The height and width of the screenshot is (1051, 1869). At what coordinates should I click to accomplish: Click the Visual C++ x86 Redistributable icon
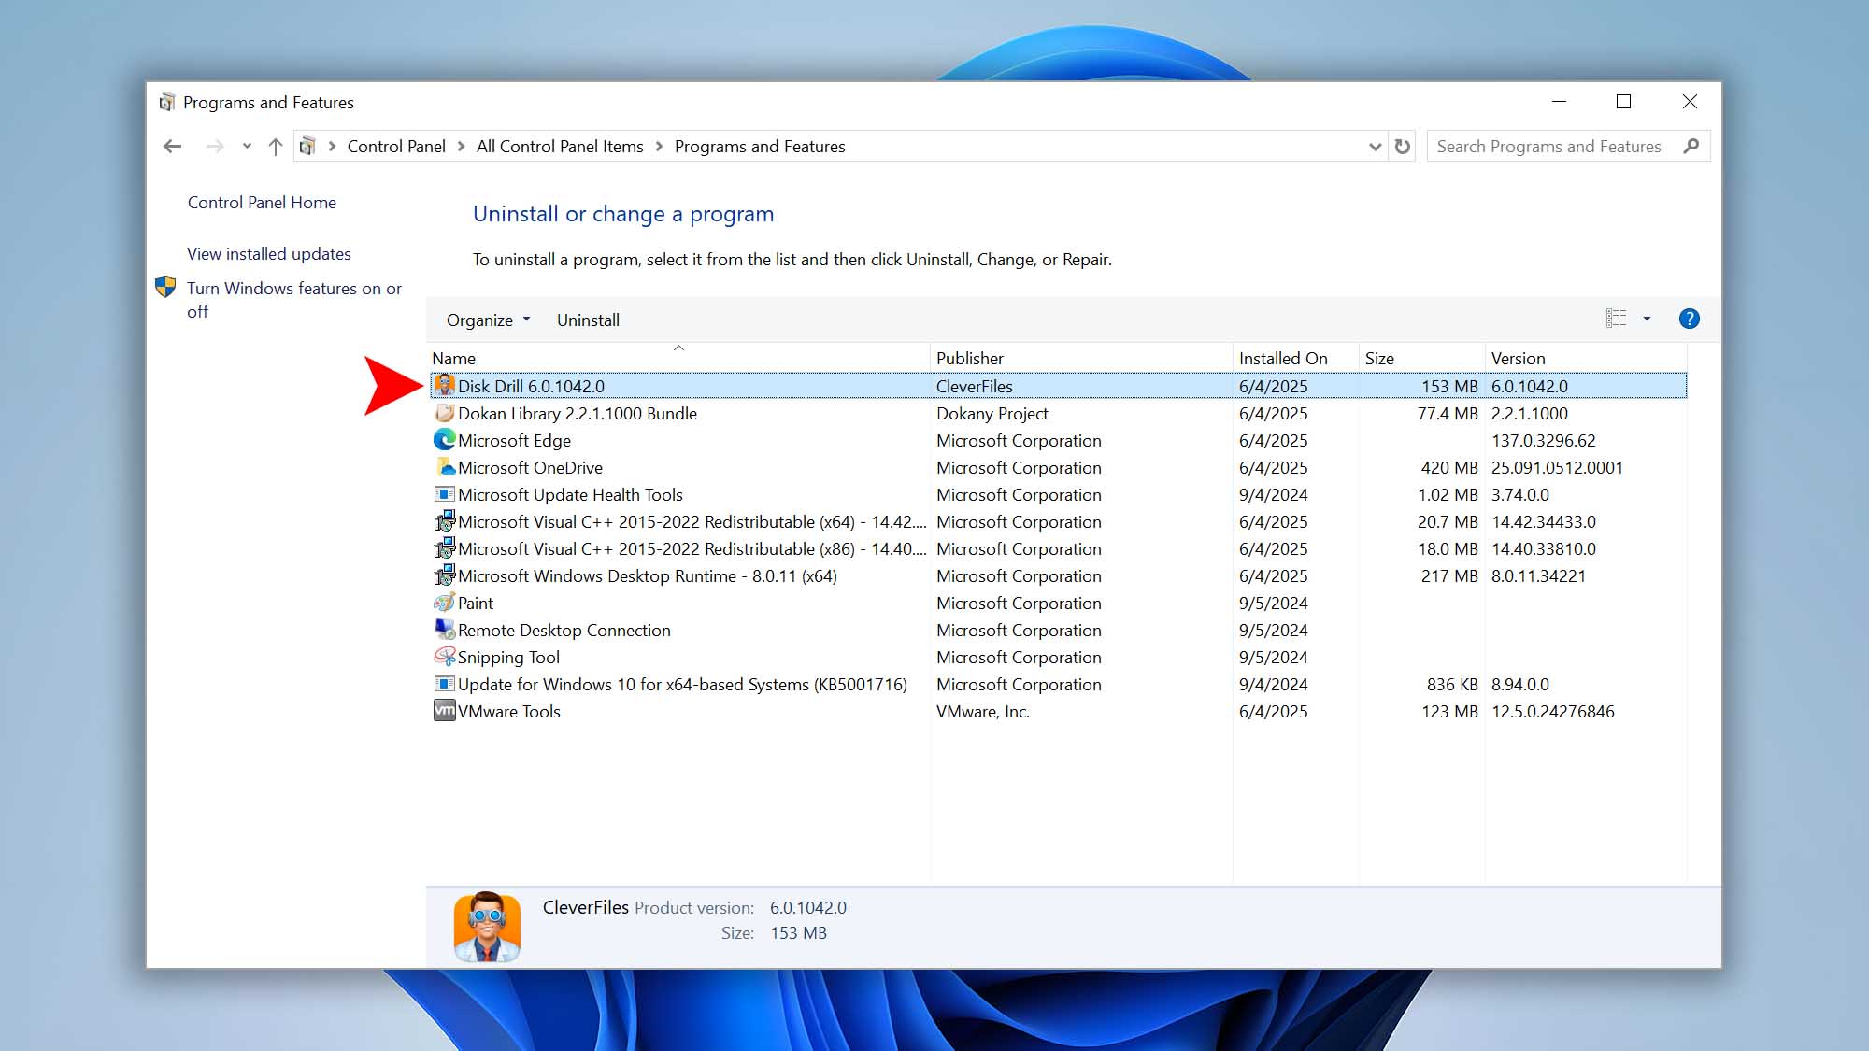pos(445,547)
